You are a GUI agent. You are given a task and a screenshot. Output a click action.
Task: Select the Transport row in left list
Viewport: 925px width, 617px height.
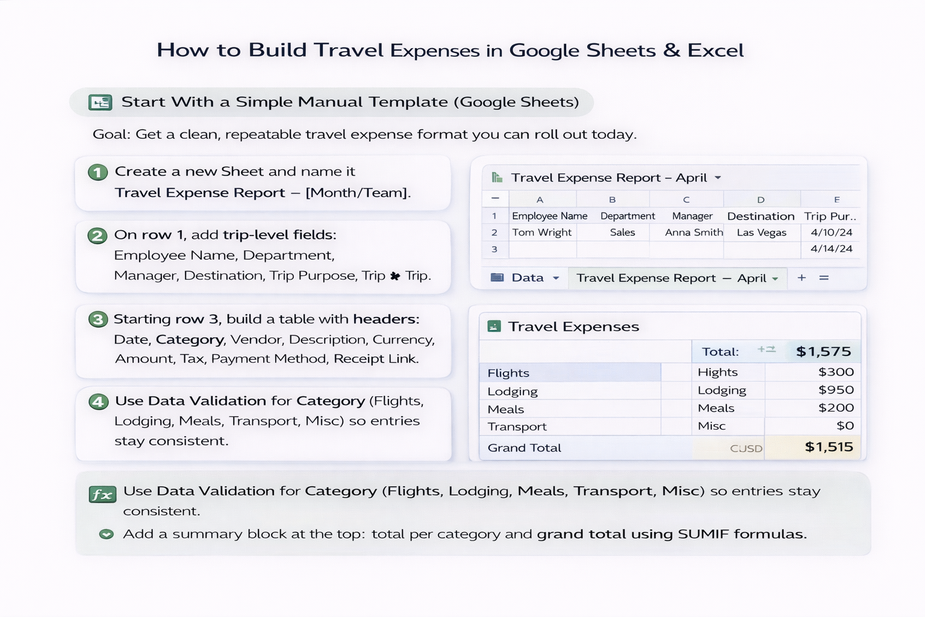pyautogui.click(x=570, y=427)
